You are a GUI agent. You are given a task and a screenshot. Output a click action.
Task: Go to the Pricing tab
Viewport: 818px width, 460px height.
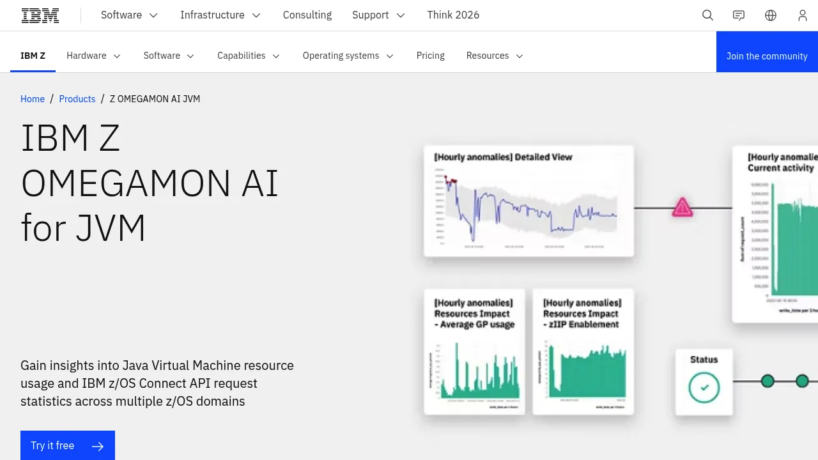click(x=431, y=56)
